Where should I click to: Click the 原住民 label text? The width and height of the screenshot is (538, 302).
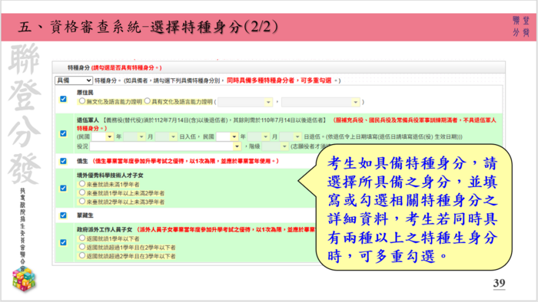tap(85, 92)
